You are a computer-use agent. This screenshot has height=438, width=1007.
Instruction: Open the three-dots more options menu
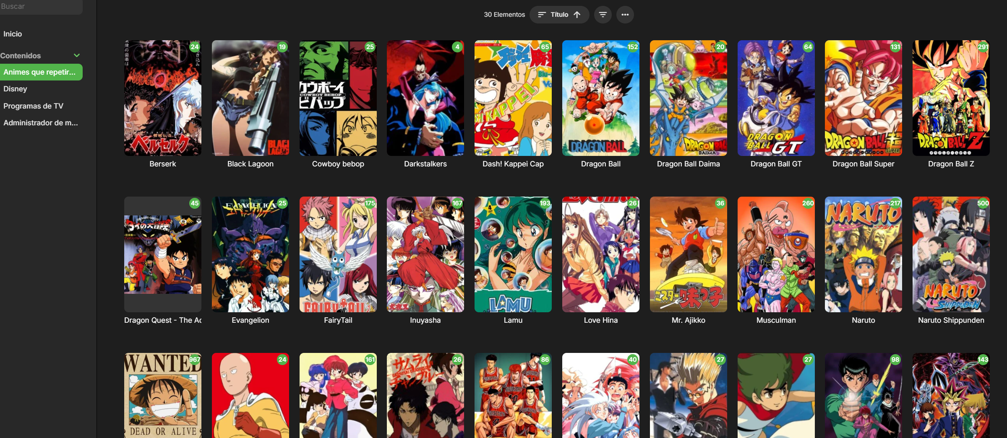tap(625, 15)
